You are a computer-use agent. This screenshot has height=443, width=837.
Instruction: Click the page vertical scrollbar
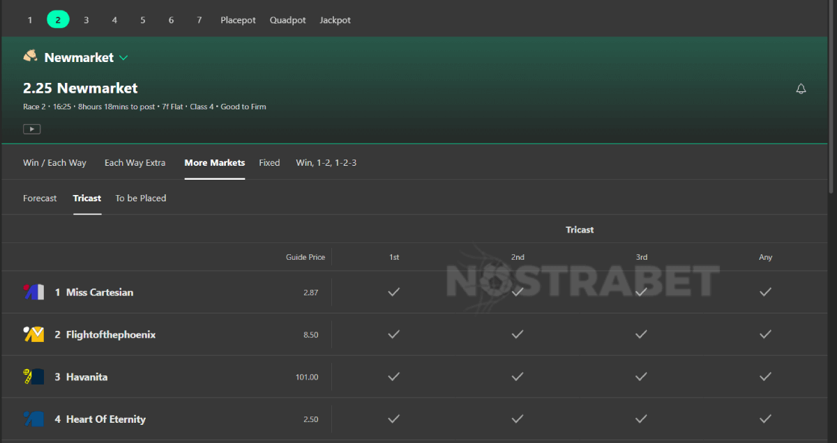832,98
